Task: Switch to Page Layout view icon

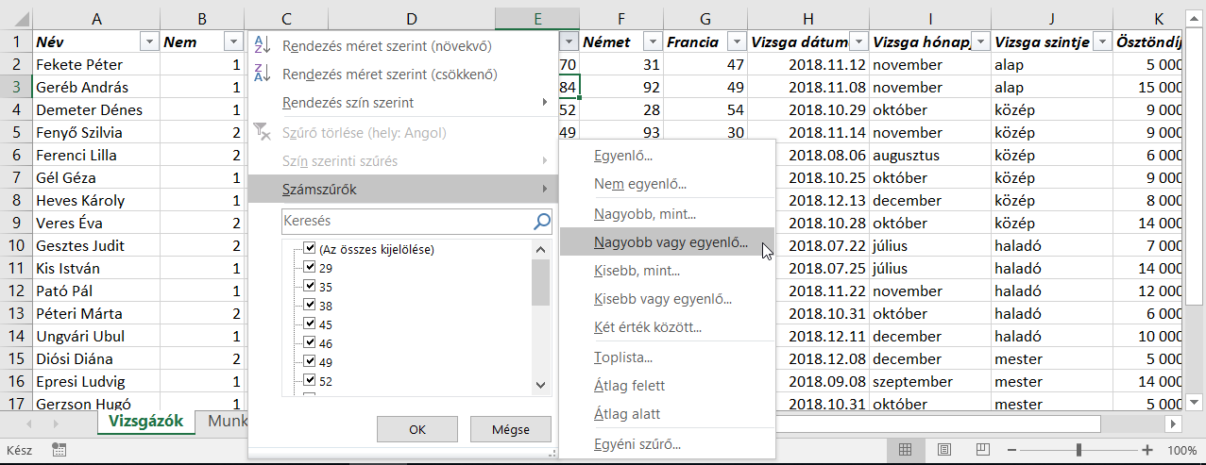Action: [x=944, y=450]
